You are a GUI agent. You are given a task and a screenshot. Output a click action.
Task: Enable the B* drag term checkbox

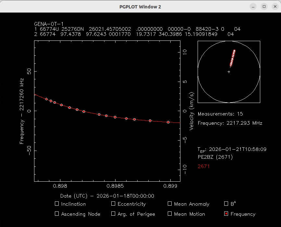(x=226, y=204)
